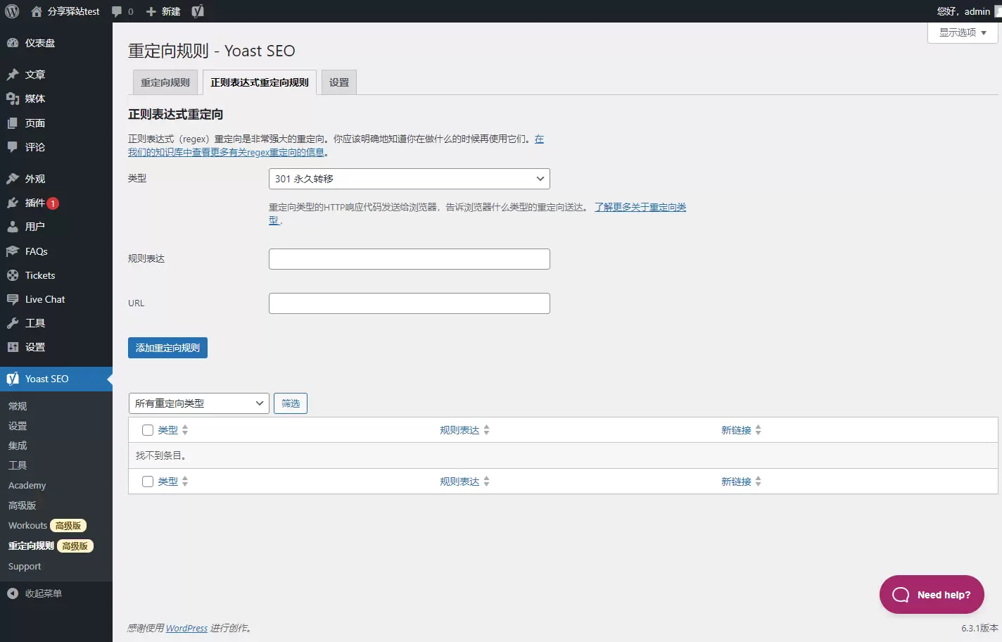Viewport: 1002px width, 642px height.
Task: Click the 评论 comment icon in sidebar
Action: tap(13, 147)
